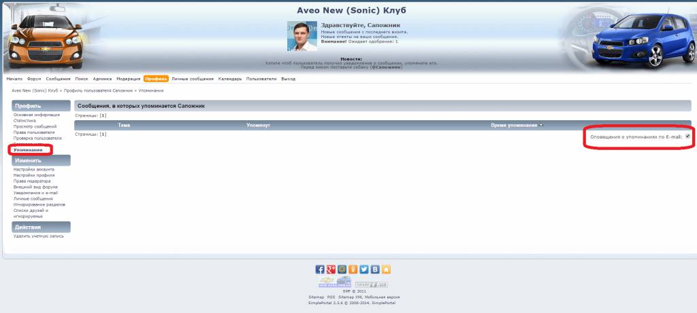
Task: Toggle email notifications for mentions checkbox
Action: coord(687,136)
